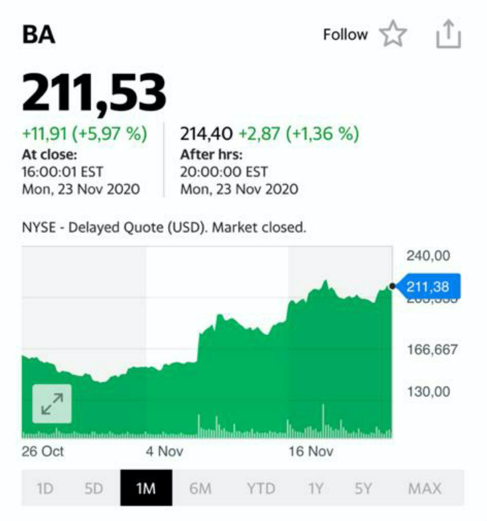Click the blue 211,38 price marker
487x521 pixels.
point(428,287)
